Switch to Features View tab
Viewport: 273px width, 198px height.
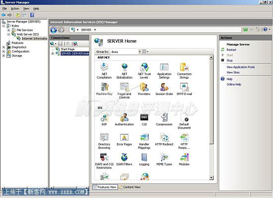(105, 187)
